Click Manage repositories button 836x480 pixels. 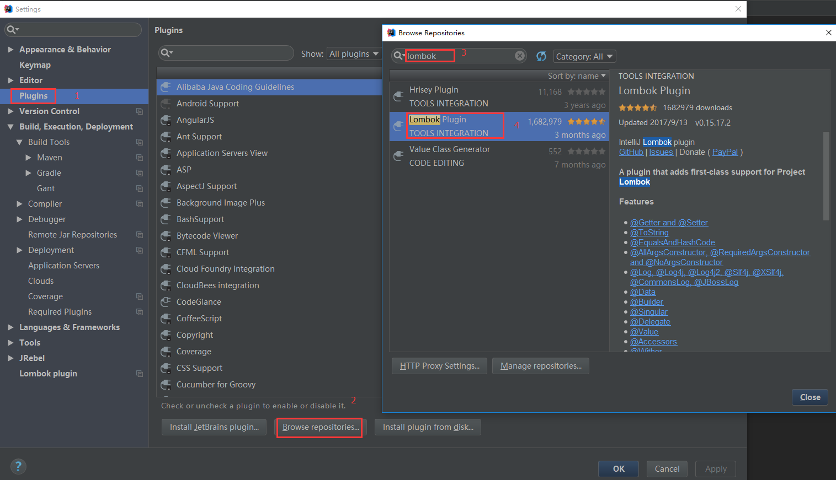pyautogui.click(x=541, y=366)
